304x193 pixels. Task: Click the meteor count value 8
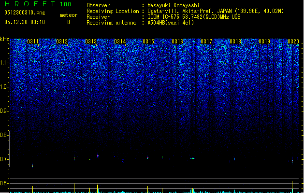[69, 22]
